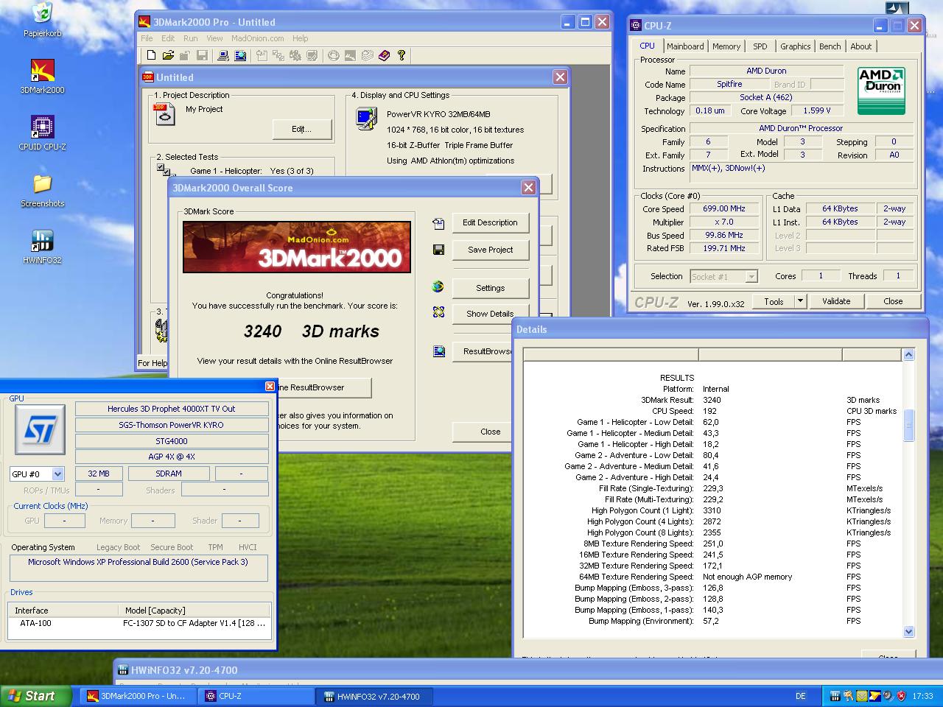Click the display settings computer icon
Viewport: 943px width, 707px height.
tap(366, 118)
